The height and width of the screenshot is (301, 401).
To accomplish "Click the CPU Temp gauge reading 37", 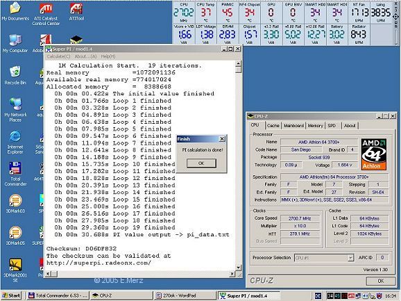I will click(x=205, y=13).
